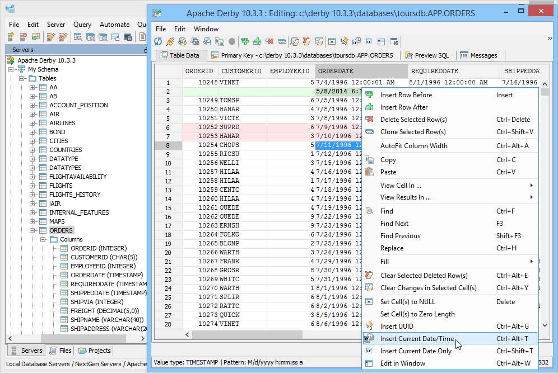Image resolution: width=558 pixels, height=374 pixels.
Task: Collapse the Columns folder under ORDERS
Action: (x=43, y=239)
